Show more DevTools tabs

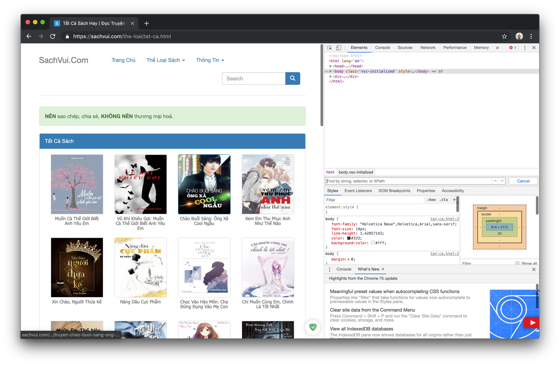point(497,48)
